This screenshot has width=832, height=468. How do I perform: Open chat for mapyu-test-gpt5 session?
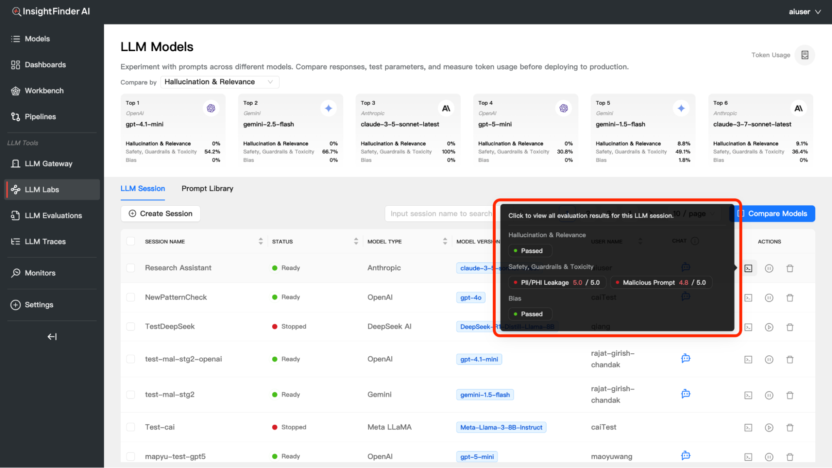685,456
